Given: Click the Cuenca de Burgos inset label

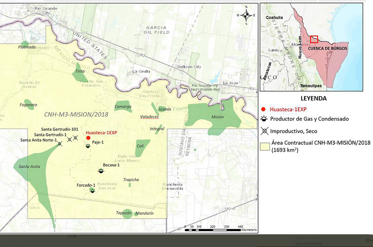Looking at the screenshot, I should coord(327,48).
